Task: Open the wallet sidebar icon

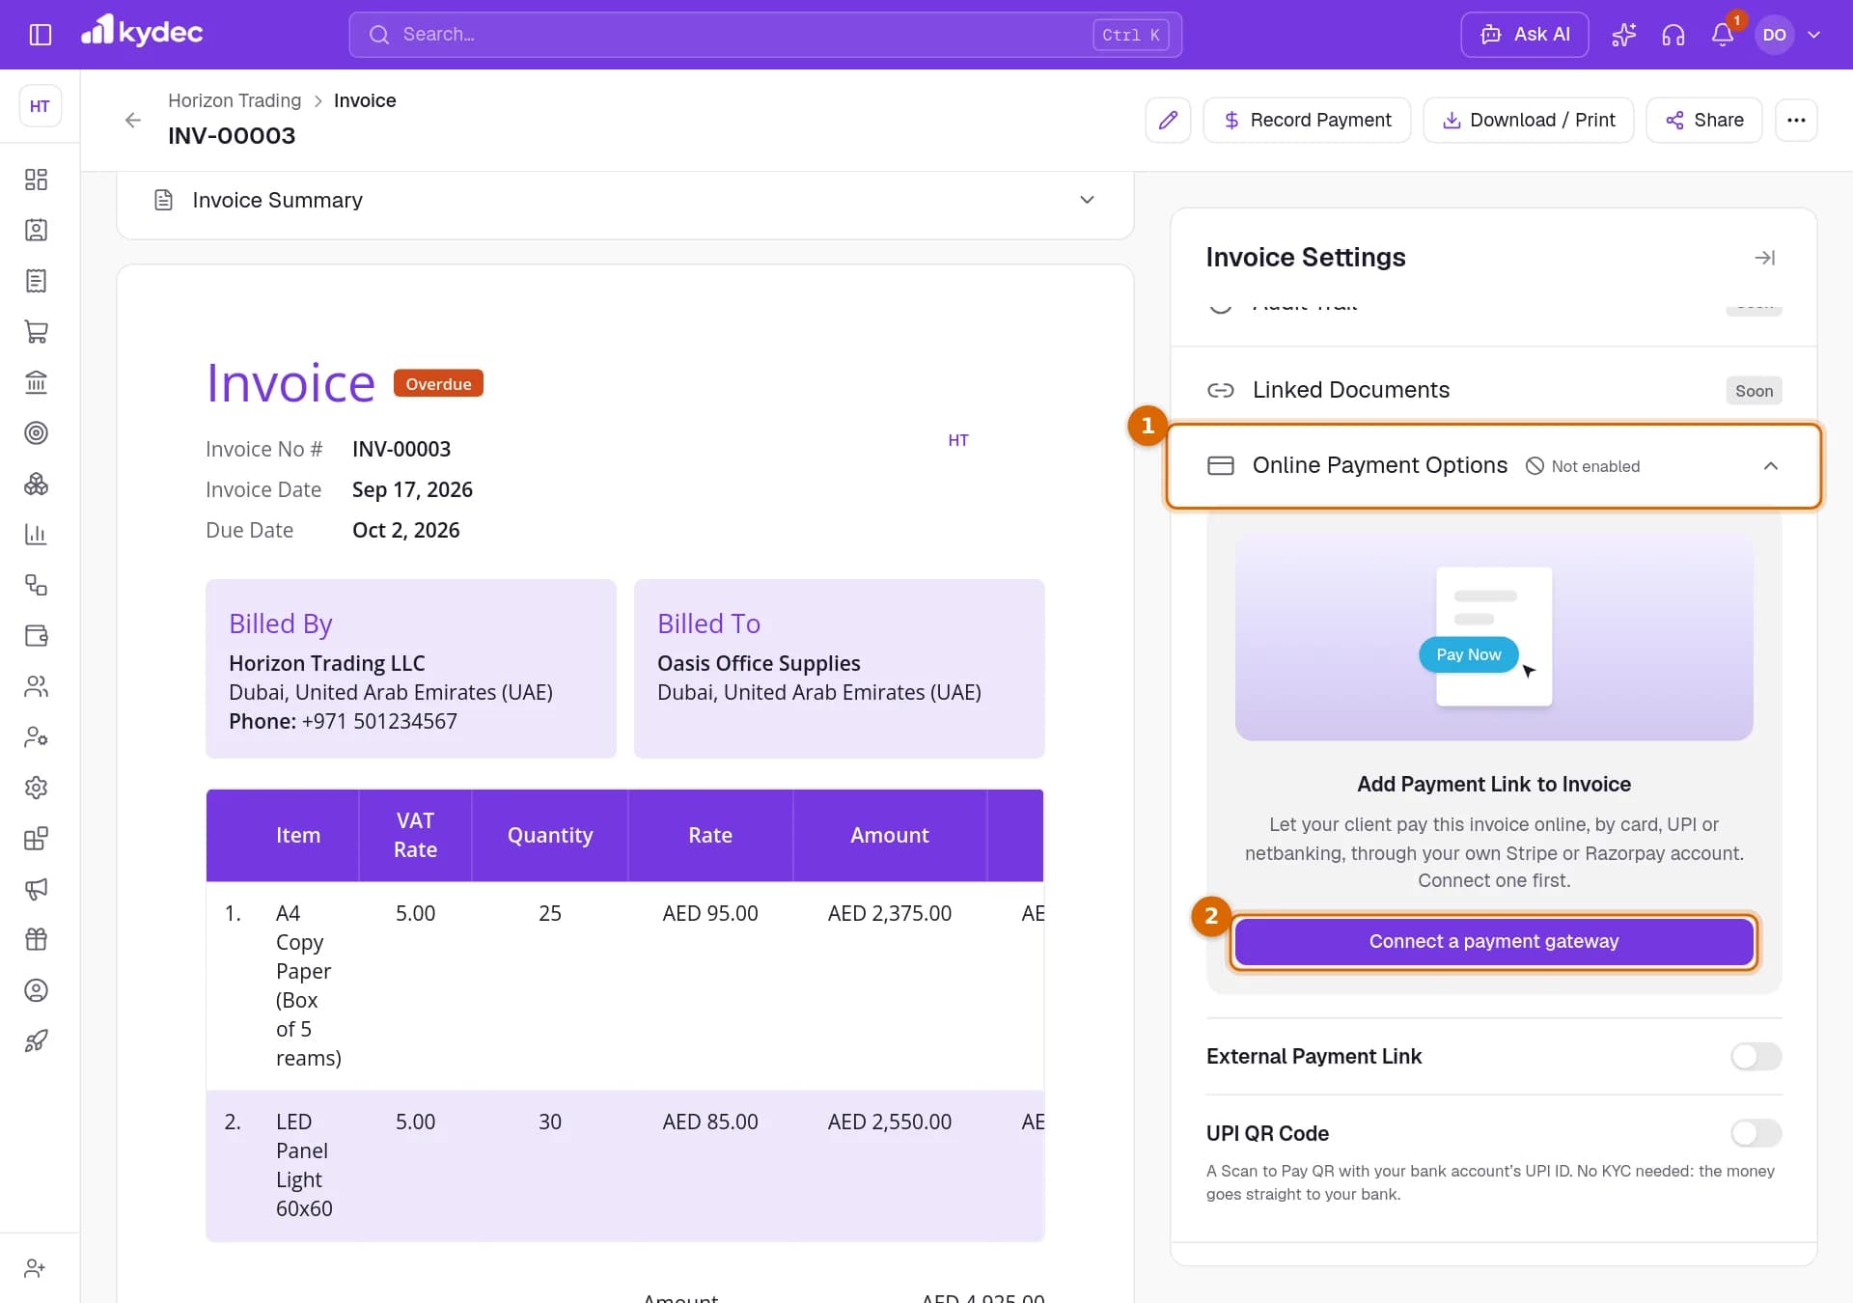Action: [x=36, y=635]
